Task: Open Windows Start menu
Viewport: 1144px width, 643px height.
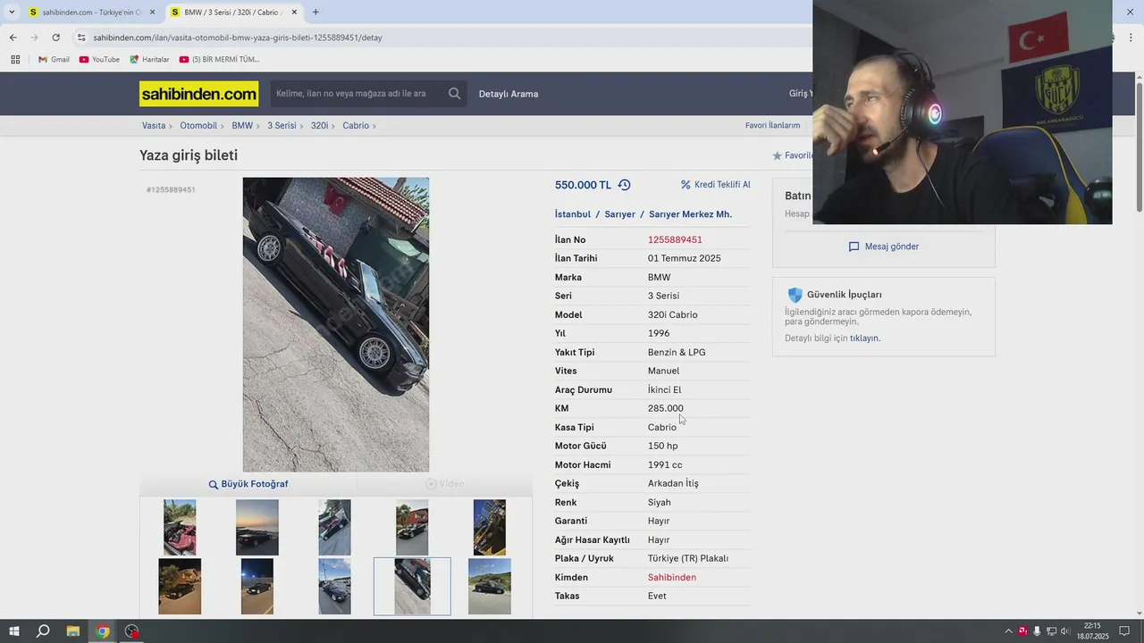Action: (x=13, y=631)
